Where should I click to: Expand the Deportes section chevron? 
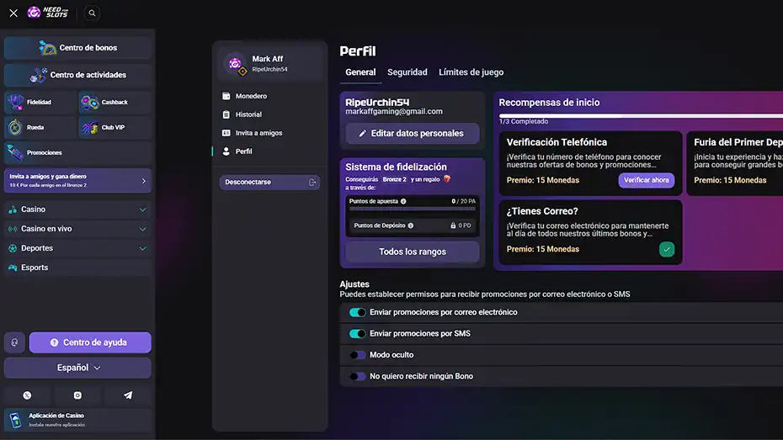[142, 249]
